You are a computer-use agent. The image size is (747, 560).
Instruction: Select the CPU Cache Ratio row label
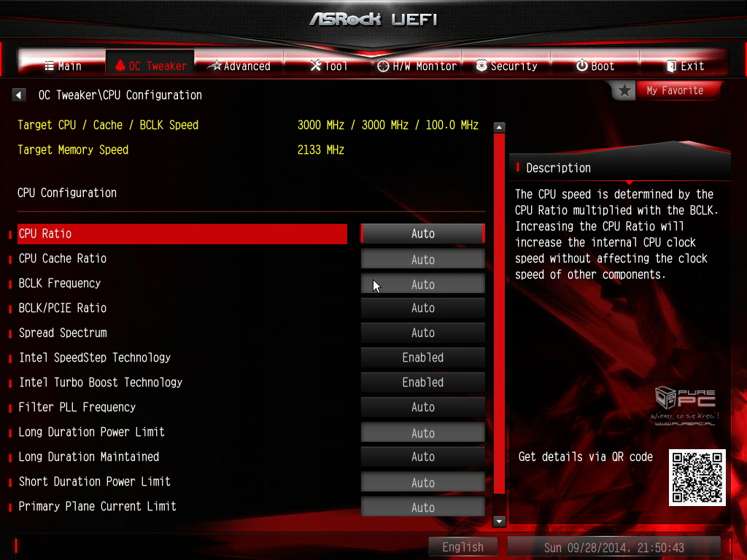coord(63,258)
